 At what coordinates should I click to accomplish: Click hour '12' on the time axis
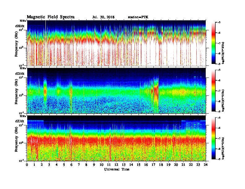116,165
